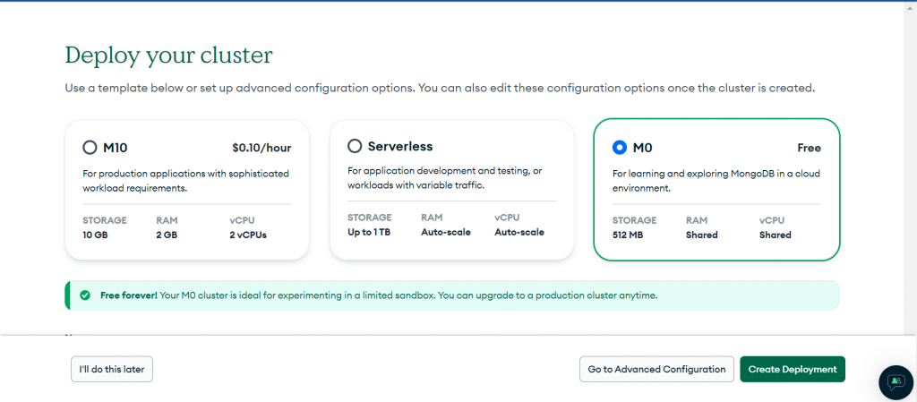Click the Free label on M0 card
This screenshot has width=917, height=402.
(809, 148)
